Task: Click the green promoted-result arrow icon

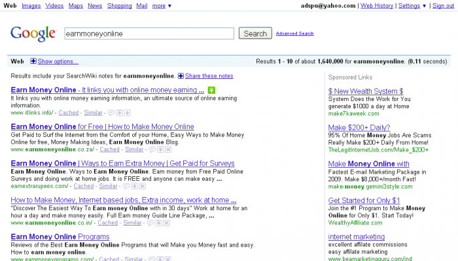Action: (211, 90)
